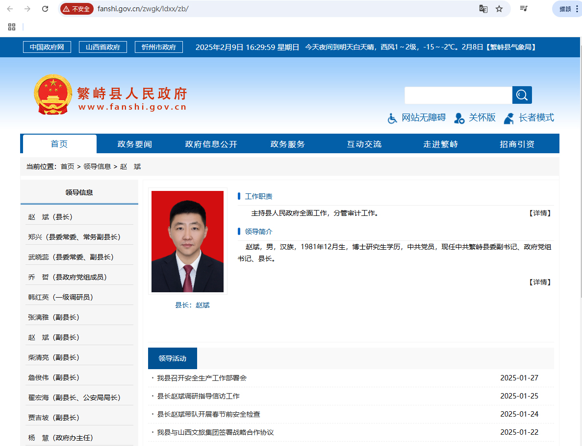Click the 关怀版 care mode icon
The height and width of the screenshot is (446, 582).
tap(459, 118)
